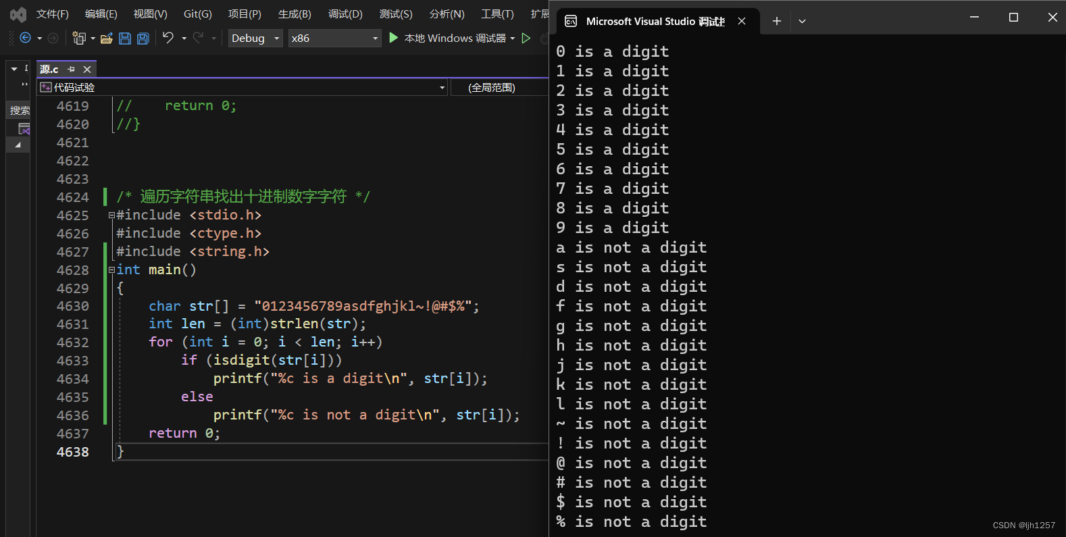Click line number 4630 in the gutter
Viewport: 1066px width, 537px height.
coord(73,307)
